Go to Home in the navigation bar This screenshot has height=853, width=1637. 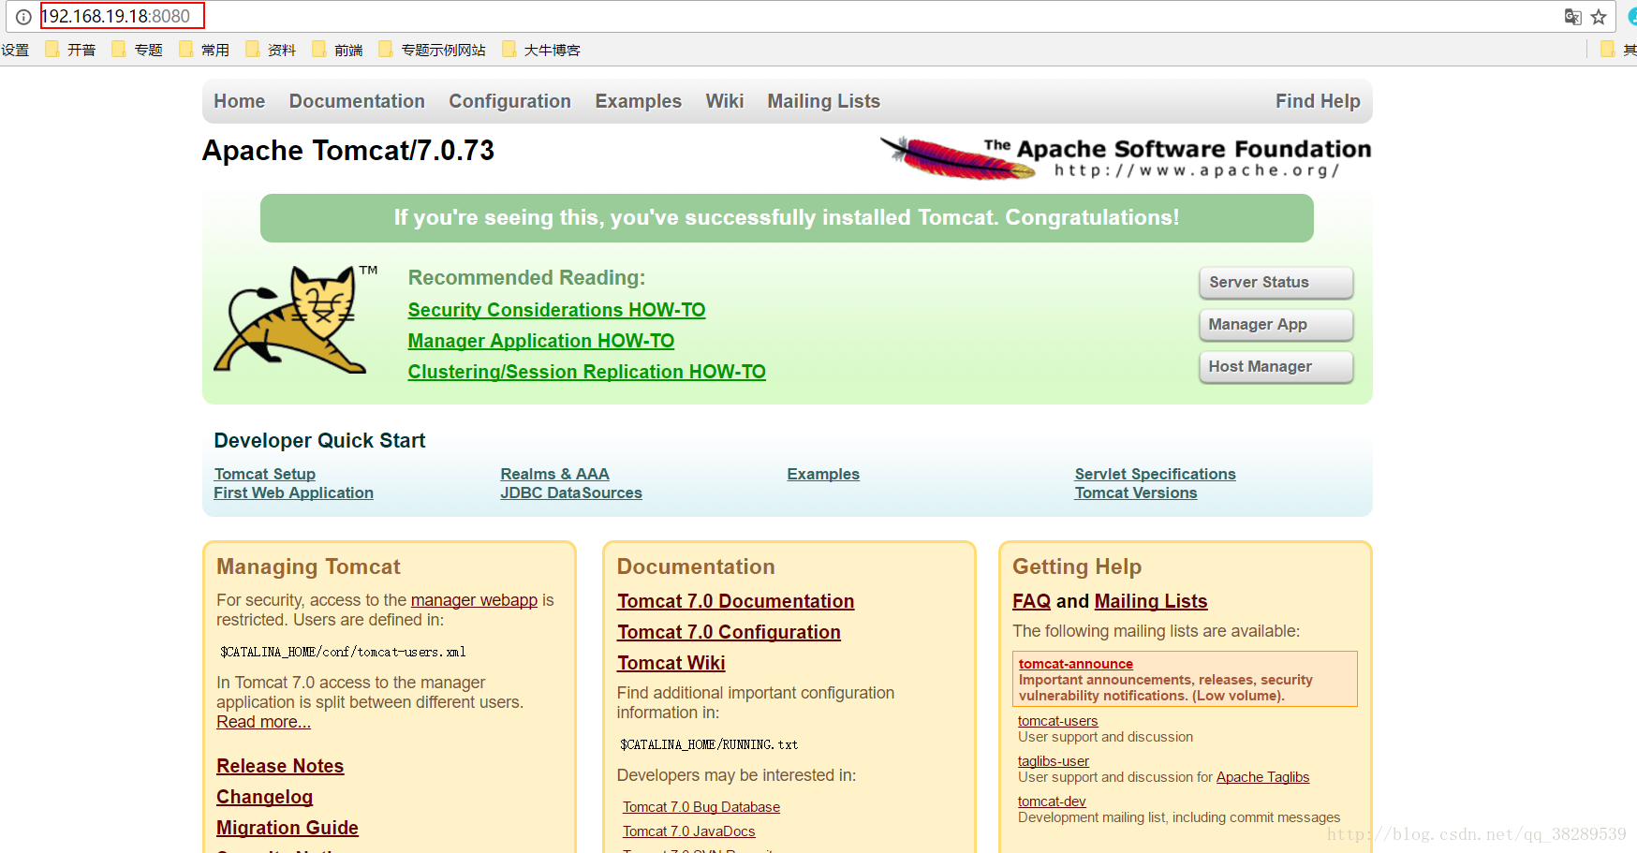[239, 101]
